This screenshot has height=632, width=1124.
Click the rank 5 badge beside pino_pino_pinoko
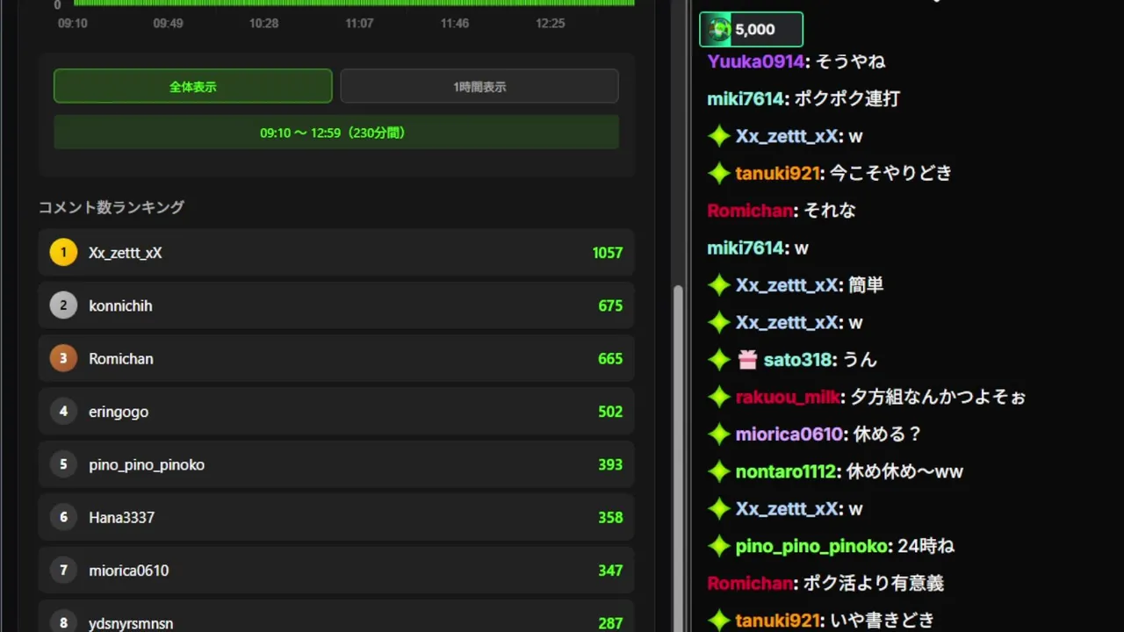(63, 464)
